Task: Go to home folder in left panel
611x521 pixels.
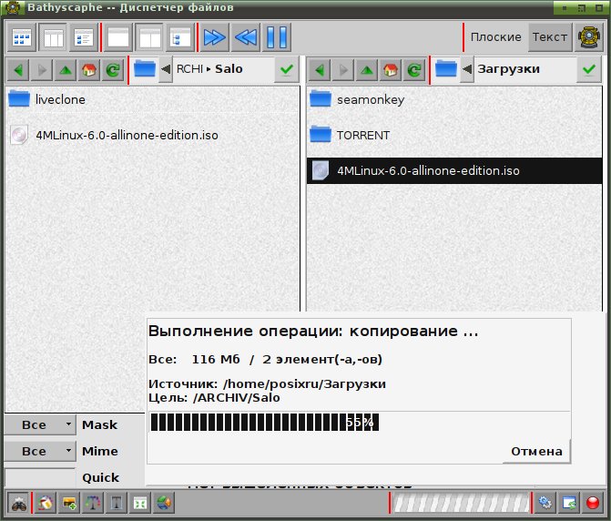Action: click(89, 70)
